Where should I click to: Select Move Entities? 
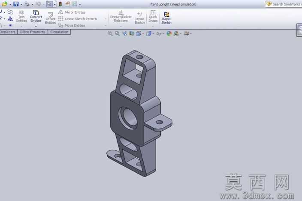[72, 25]
